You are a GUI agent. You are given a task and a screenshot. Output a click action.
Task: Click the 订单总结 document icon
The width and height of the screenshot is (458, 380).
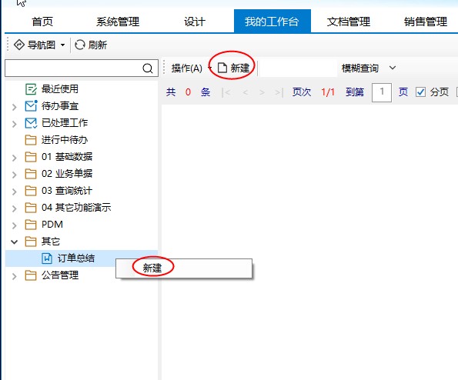(x=47, y=258)
